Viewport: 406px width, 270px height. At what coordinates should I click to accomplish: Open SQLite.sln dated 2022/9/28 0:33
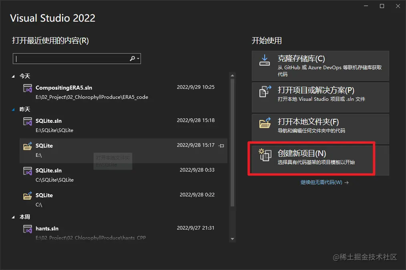click(x=123, y=175)
